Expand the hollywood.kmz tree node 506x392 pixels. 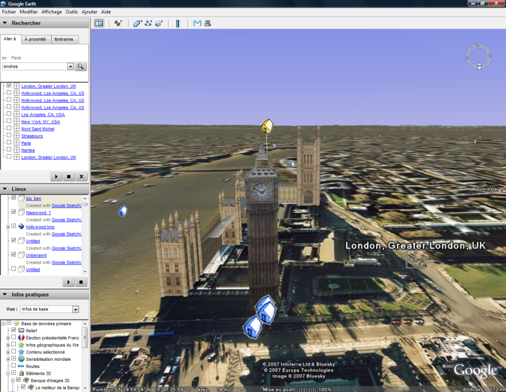tap(8, 227)
